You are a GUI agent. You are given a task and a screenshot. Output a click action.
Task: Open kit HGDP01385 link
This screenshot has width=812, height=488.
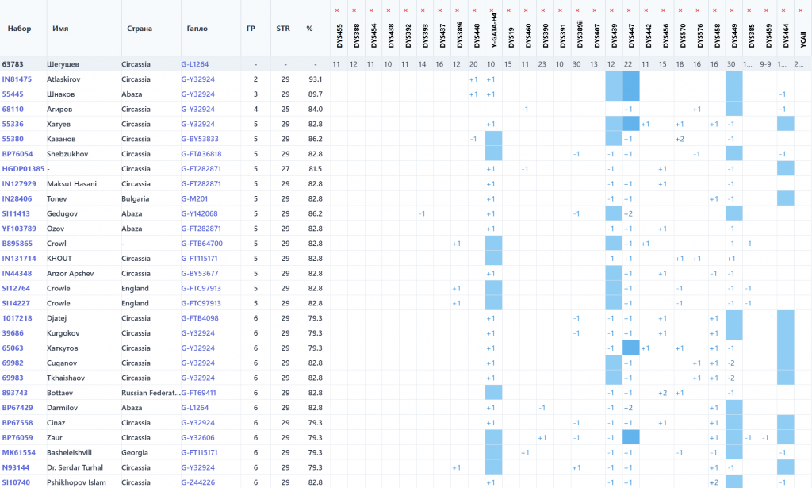tap(23, 169)
